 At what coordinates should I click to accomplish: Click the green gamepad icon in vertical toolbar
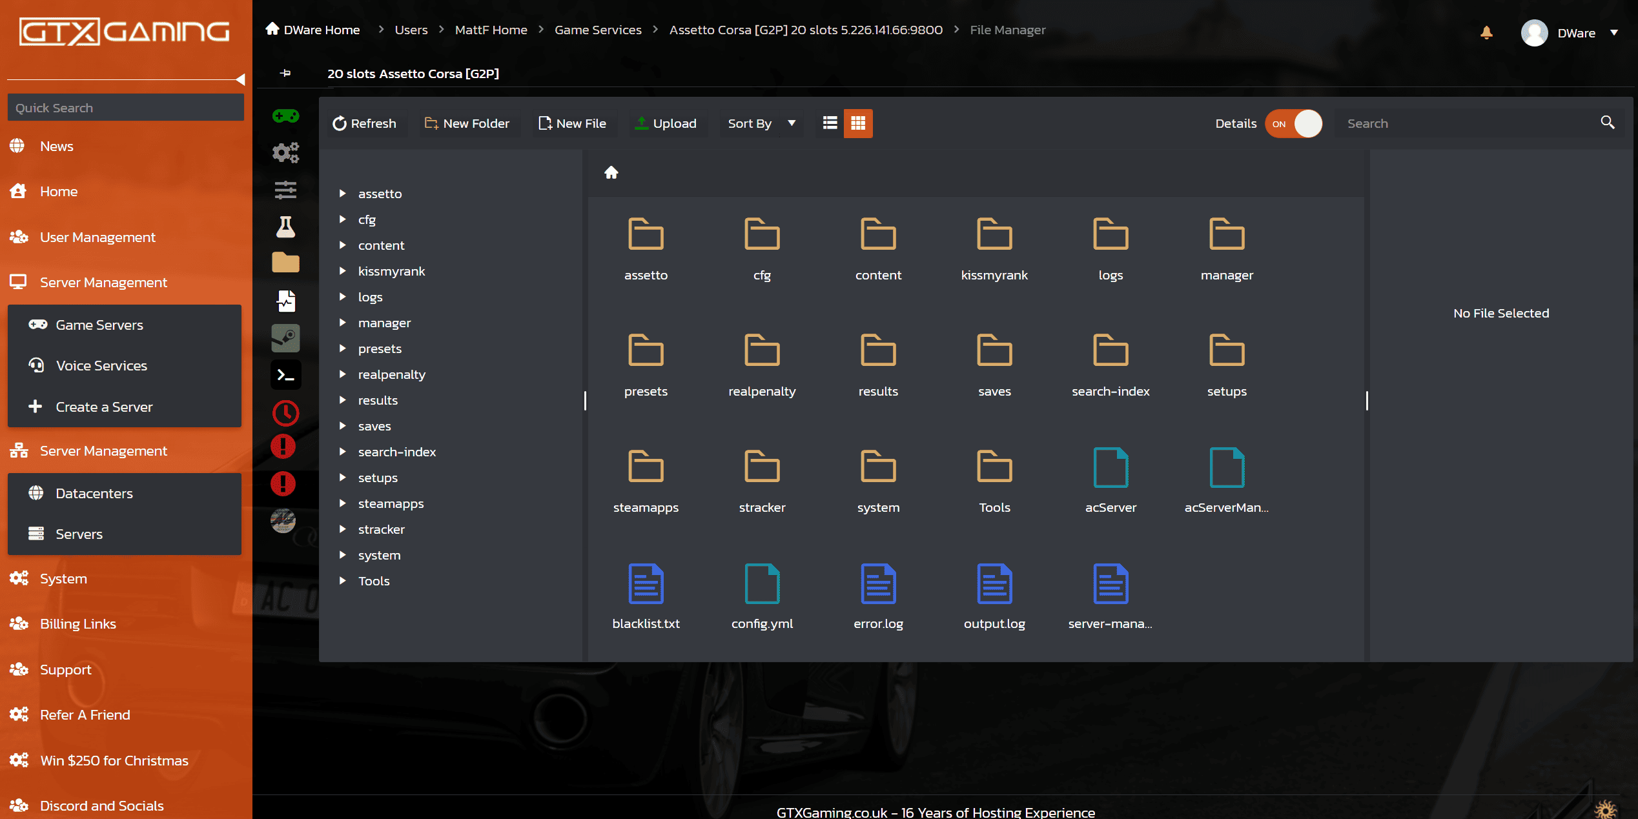coord(285,116)
